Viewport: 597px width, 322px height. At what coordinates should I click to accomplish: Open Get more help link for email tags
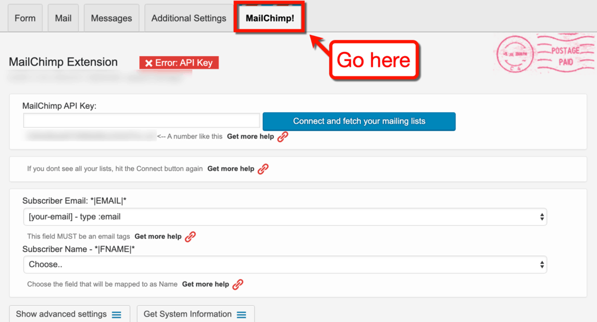(x=158, y=236)
